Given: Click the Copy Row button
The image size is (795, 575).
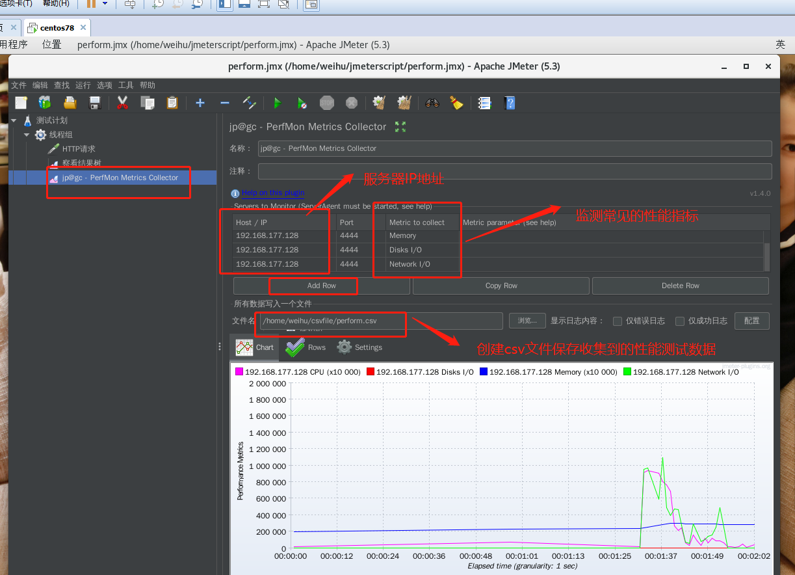Looking at the screenshot, I should 501,286.
